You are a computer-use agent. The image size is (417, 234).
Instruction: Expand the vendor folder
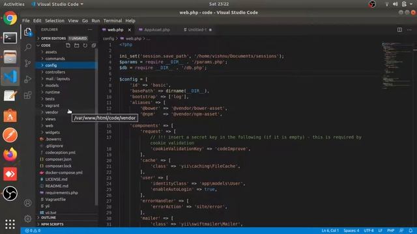tap(51, 112)
